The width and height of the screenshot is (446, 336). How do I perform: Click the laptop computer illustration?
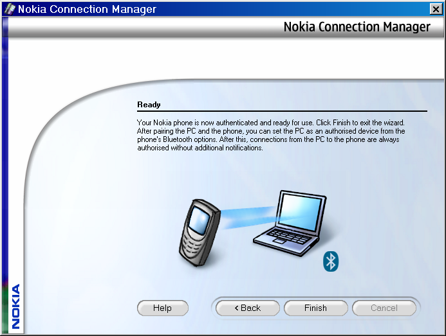[x=290, y=223]
